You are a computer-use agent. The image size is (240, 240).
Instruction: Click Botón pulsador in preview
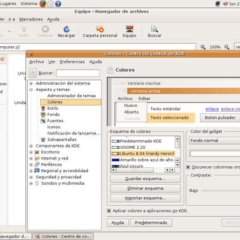pos(220,118)
